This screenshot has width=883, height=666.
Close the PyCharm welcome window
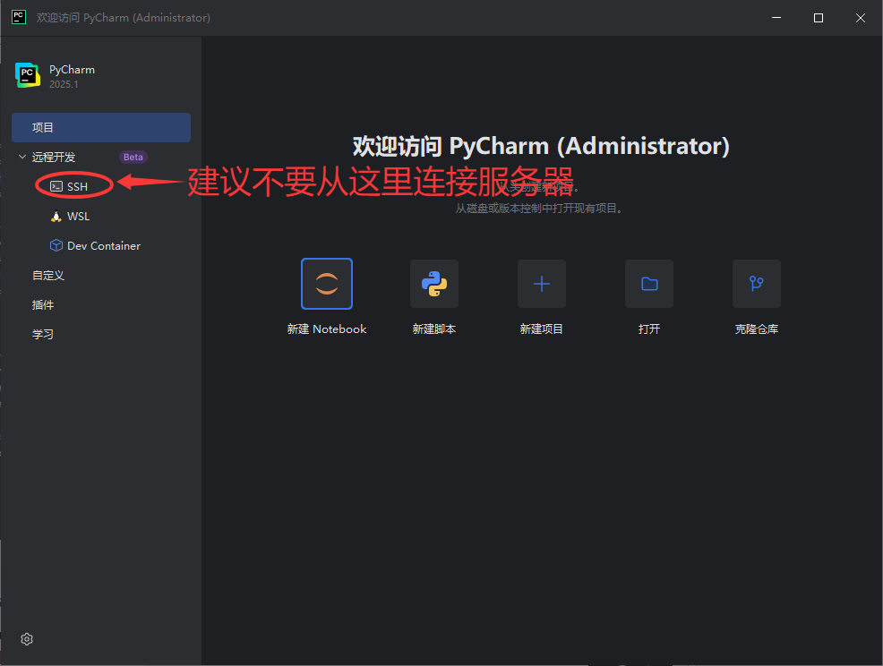tap(861, 17)
